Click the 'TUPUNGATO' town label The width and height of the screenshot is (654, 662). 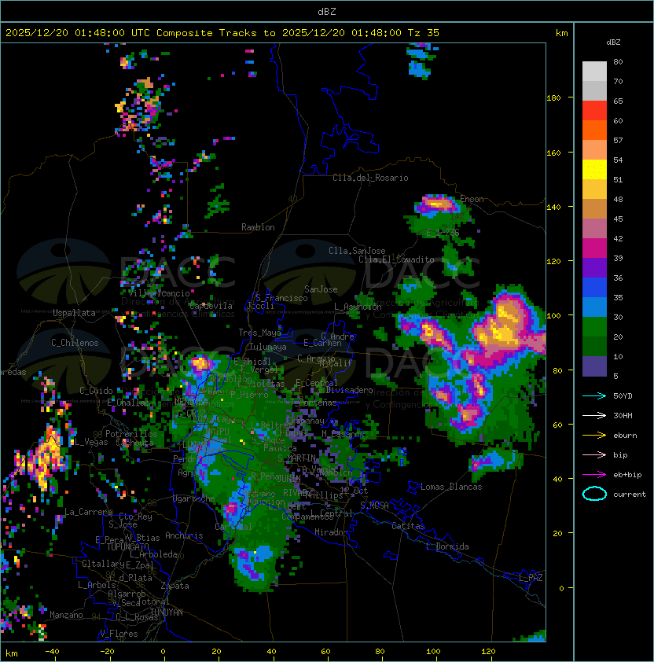[x=127, y=547]
